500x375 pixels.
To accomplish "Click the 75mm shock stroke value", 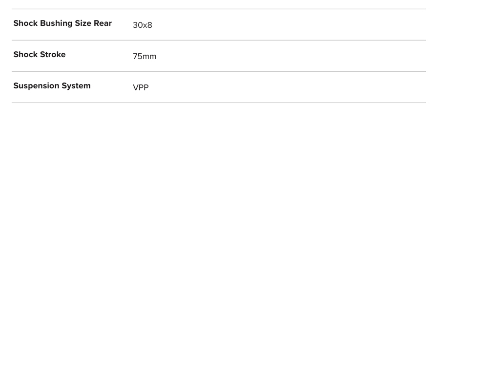I will pyautogui.click(x=145, y=56).
